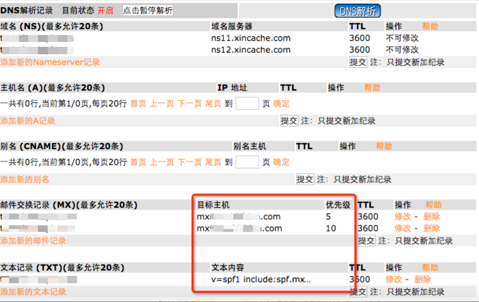Focus the page number field in CNAME section
Viewport: 479px width, 302px height.
247,162
